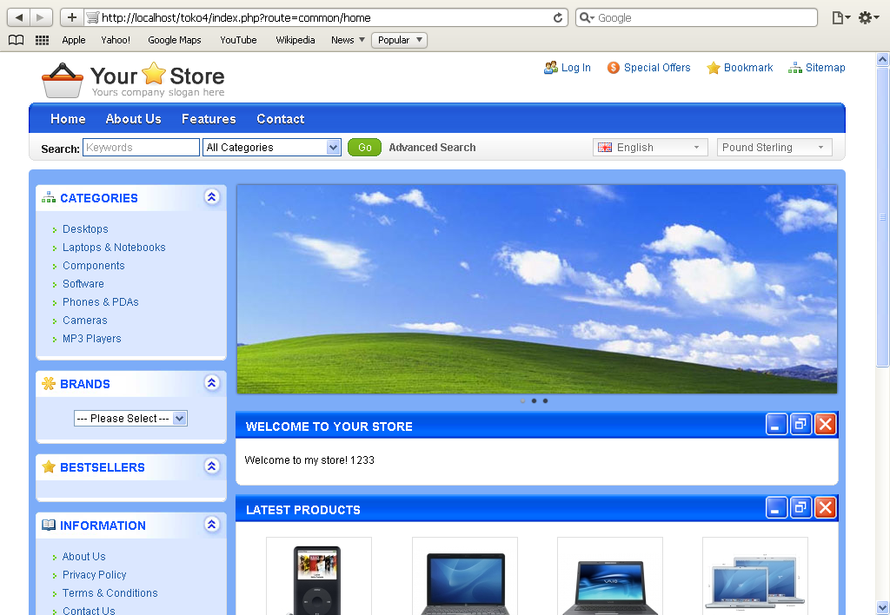Screen dimensions: 890x615
Task: Open the Features menu item
Action: [x=209, y=119]
